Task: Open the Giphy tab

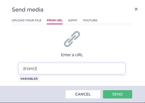Action: click(x=73, y=20)
